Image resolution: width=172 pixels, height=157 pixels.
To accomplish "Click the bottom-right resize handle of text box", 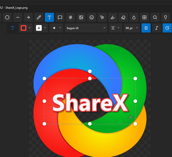I will (x=135, y=124).
